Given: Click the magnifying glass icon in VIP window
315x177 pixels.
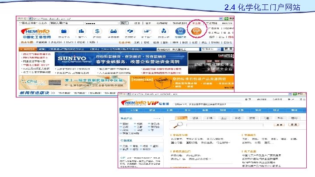Looking at the screenshot, I should pyautogui.click(x=178, y=125).
